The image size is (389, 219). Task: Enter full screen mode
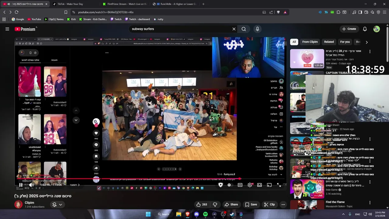coord(279,185)
